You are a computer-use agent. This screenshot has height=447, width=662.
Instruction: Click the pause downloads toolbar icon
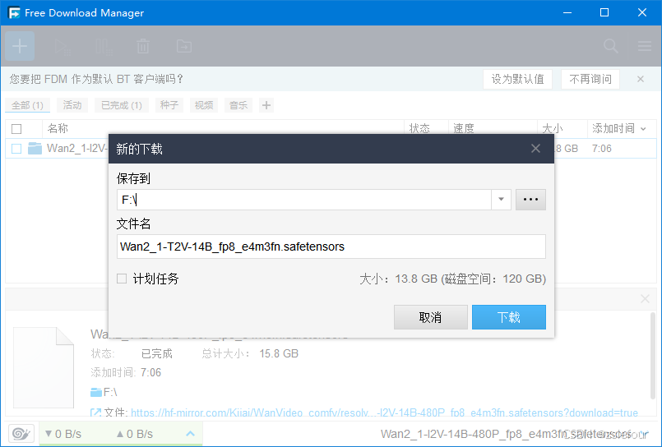104,46
